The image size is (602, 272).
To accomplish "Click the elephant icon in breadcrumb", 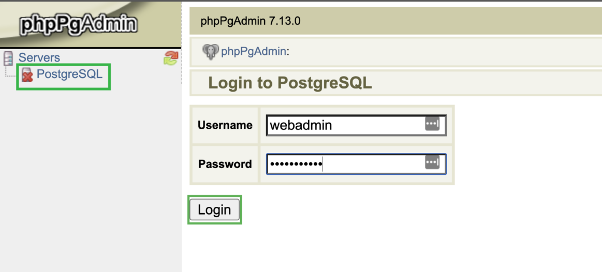I will point(210,51).
